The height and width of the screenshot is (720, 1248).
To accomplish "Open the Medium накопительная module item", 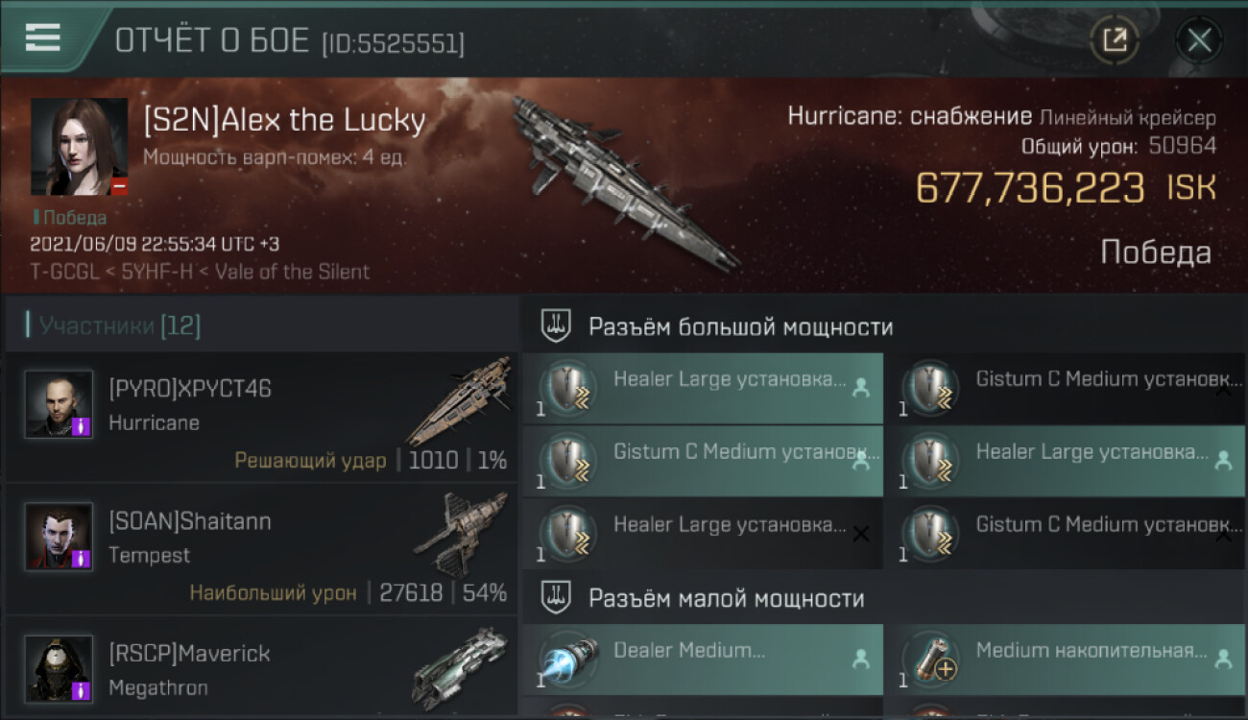I will point(1066,660).
